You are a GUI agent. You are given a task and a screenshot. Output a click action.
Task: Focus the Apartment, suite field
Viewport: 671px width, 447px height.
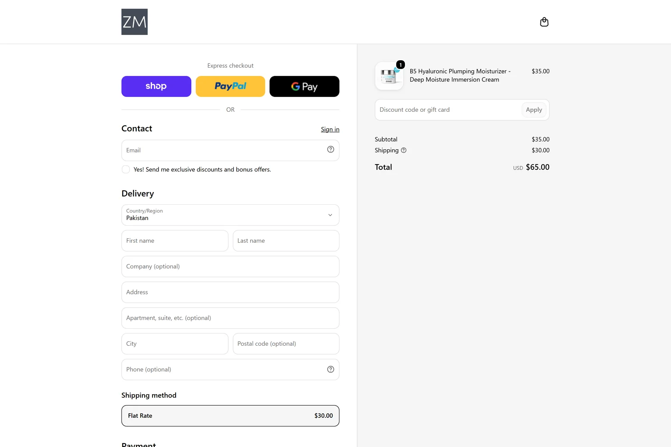[x=230, y=318]
